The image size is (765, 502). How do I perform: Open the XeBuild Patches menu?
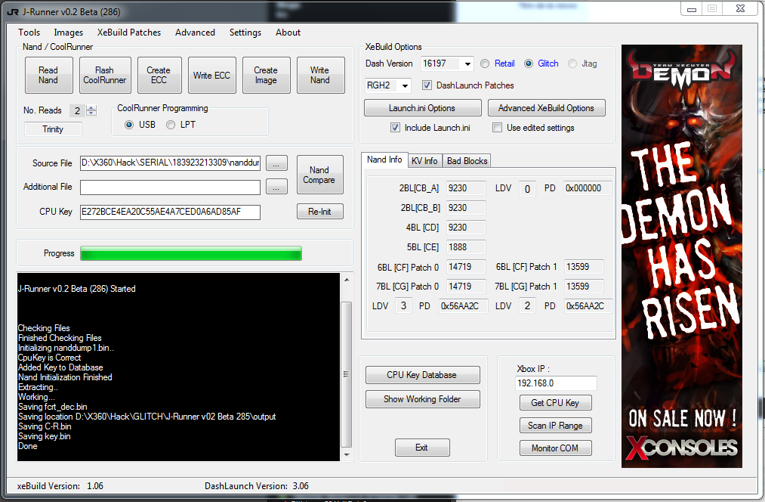pyautogui.click(x=128, y=33)
